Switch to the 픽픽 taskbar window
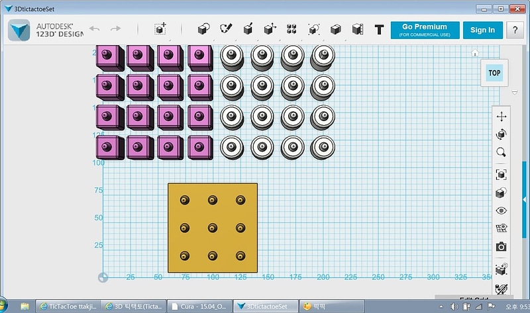This screenshot has height=313, width=530. [332, 306]
